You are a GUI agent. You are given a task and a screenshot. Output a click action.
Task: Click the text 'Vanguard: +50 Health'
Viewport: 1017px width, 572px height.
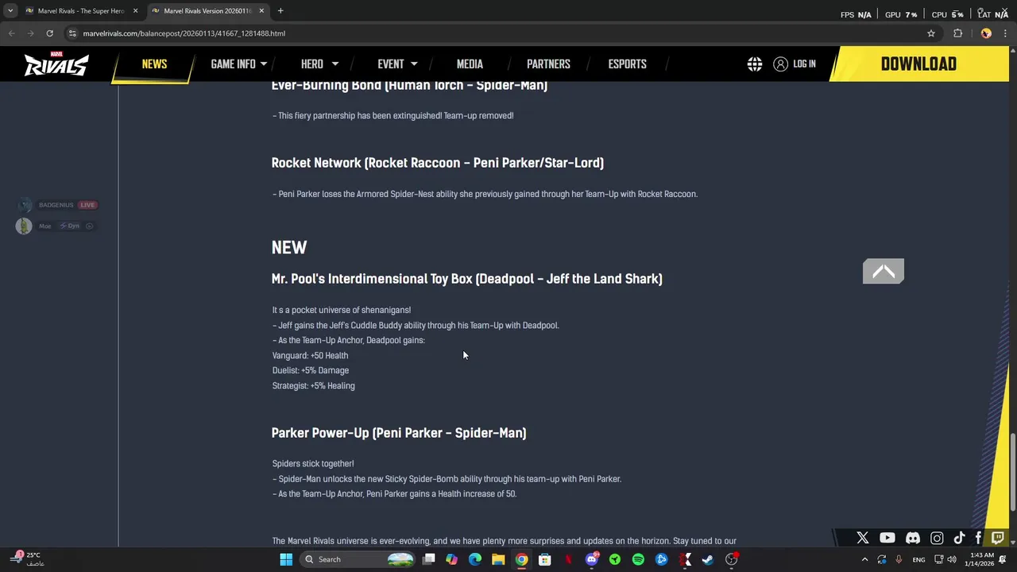pyautogui.click(x=310, y=356)
